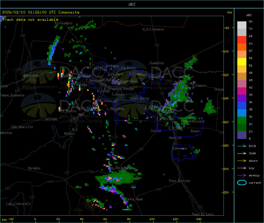
Task: Click the eburn yellow arrow icon
Action: tap(242, 161)
